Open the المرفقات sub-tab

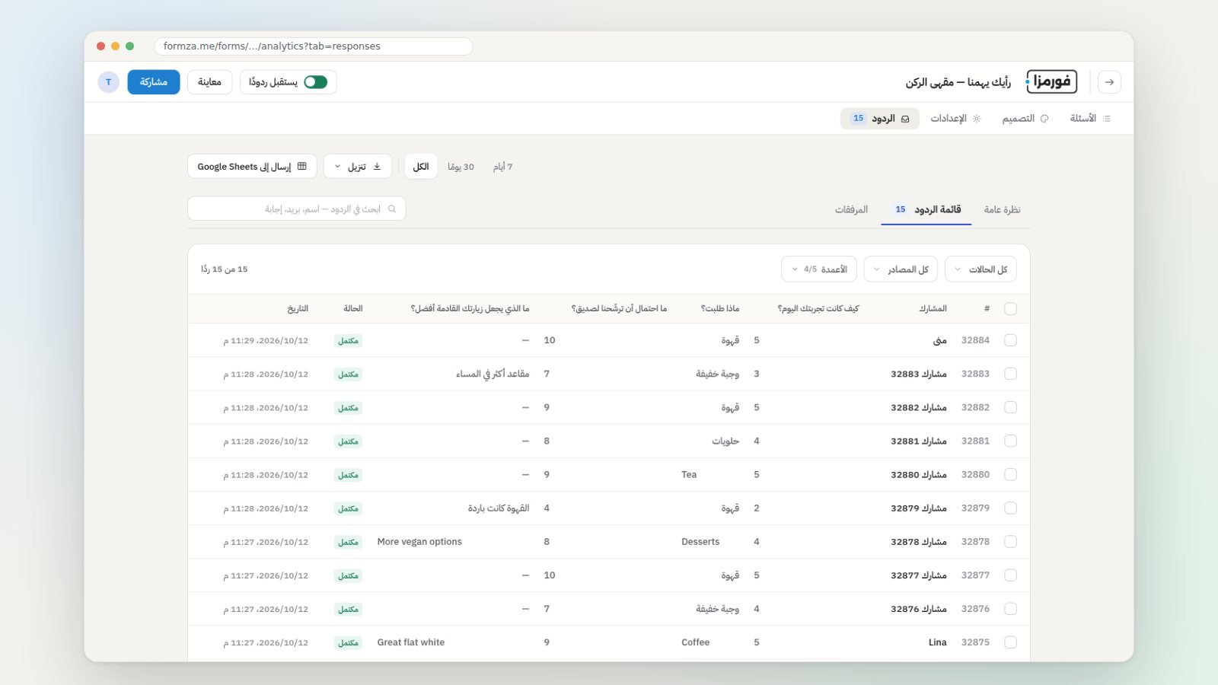pos(851,209)
